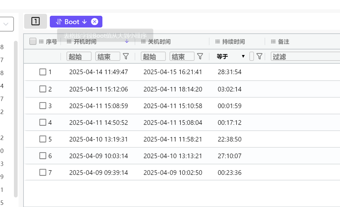Select boot time 2025-04-11 15:12:06

pyautogui.click(x=99, y=89)
